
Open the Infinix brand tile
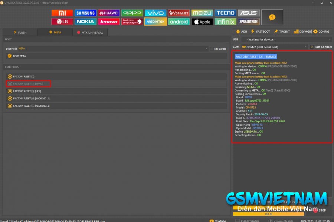point(225,22)
